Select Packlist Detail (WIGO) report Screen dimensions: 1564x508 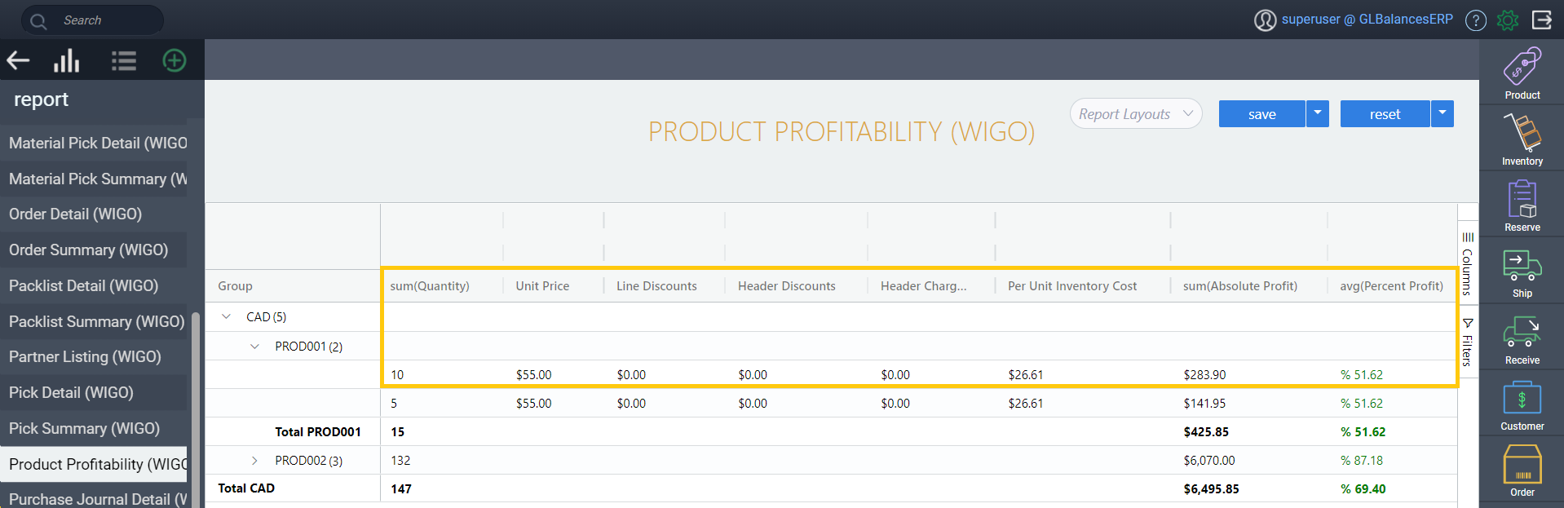tap(94, 285)
